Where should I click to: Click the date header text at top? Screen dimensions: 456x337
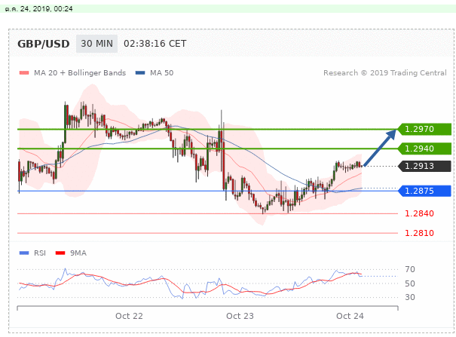pyautogui.click(x=38, y=9)
